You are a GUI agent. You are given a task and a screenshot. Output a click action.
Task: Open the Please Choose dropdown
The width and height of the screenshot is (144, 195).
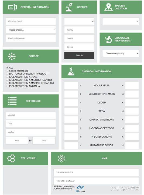click(x=30, y=30)
